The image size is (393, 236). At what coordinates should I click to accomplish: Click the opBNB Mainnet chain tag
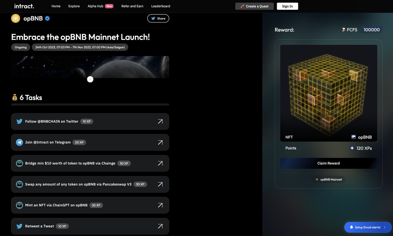(x=328, y=179)
